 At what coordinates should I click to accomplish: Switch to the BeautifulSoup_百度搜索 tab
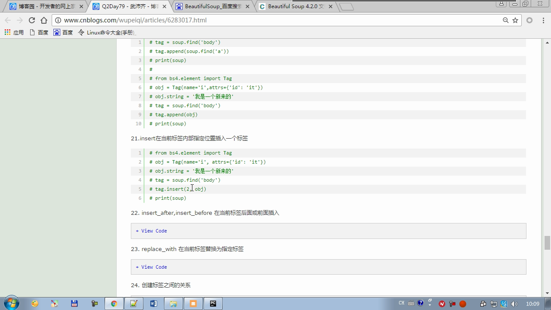pos(213,6)
